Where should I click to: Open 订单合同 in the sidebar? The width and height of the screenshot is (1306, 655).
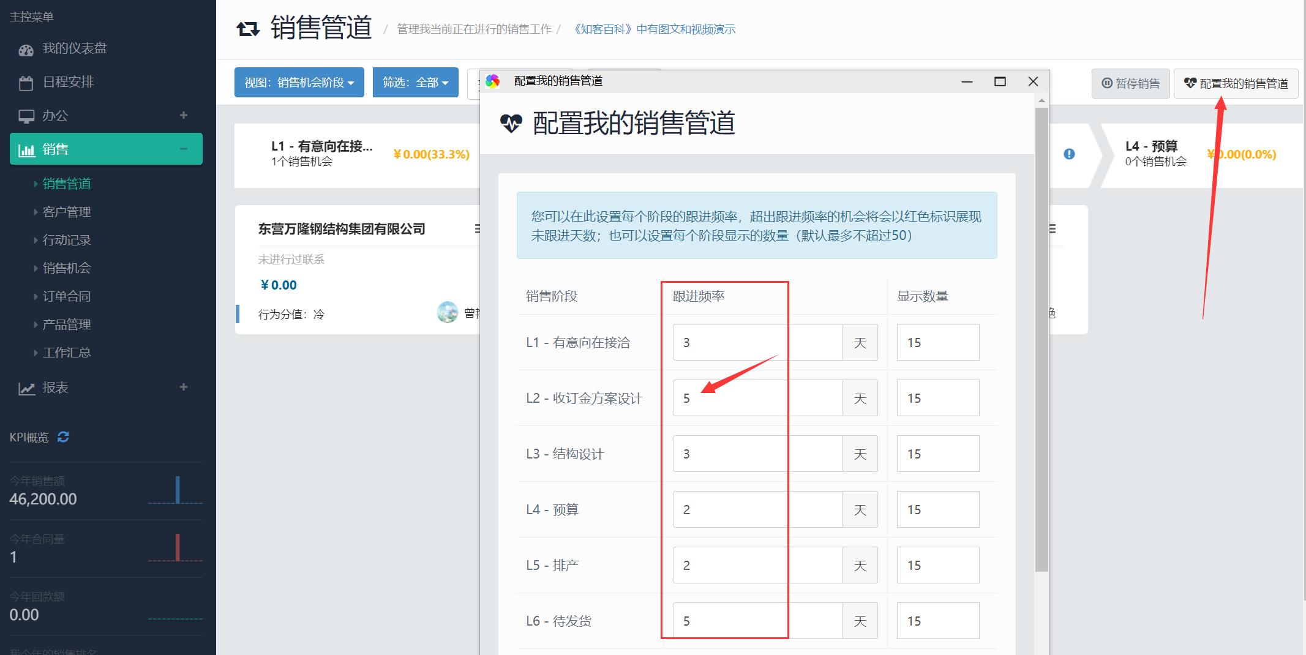(67, 296)
